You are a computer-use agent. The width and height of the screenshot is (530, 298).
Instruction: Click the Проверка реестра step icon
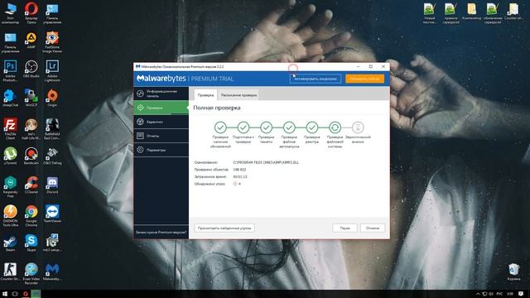coord(312,127)
